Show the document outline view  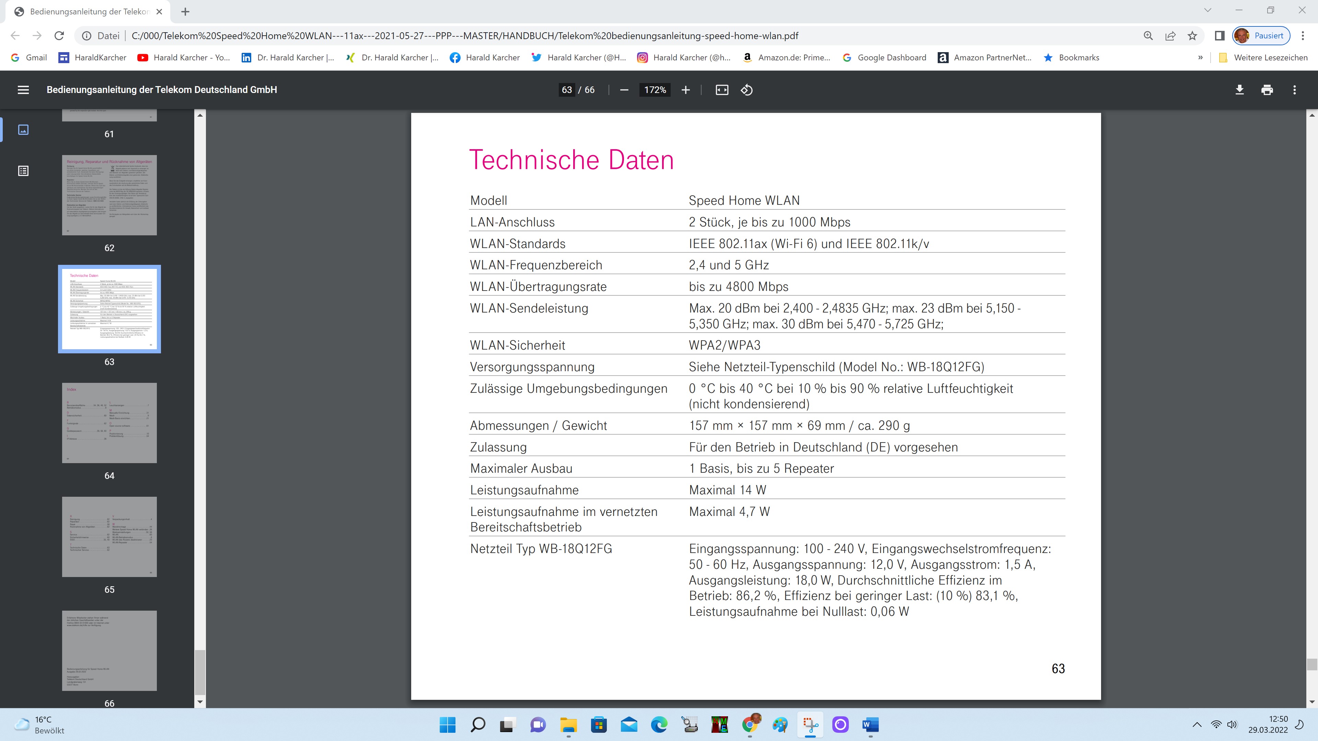coord(23,171)
